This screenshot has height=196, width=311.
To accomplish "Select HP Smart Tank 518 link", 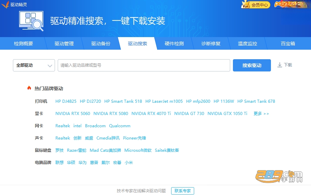I will pyautogui.click(x=123, y=101).
